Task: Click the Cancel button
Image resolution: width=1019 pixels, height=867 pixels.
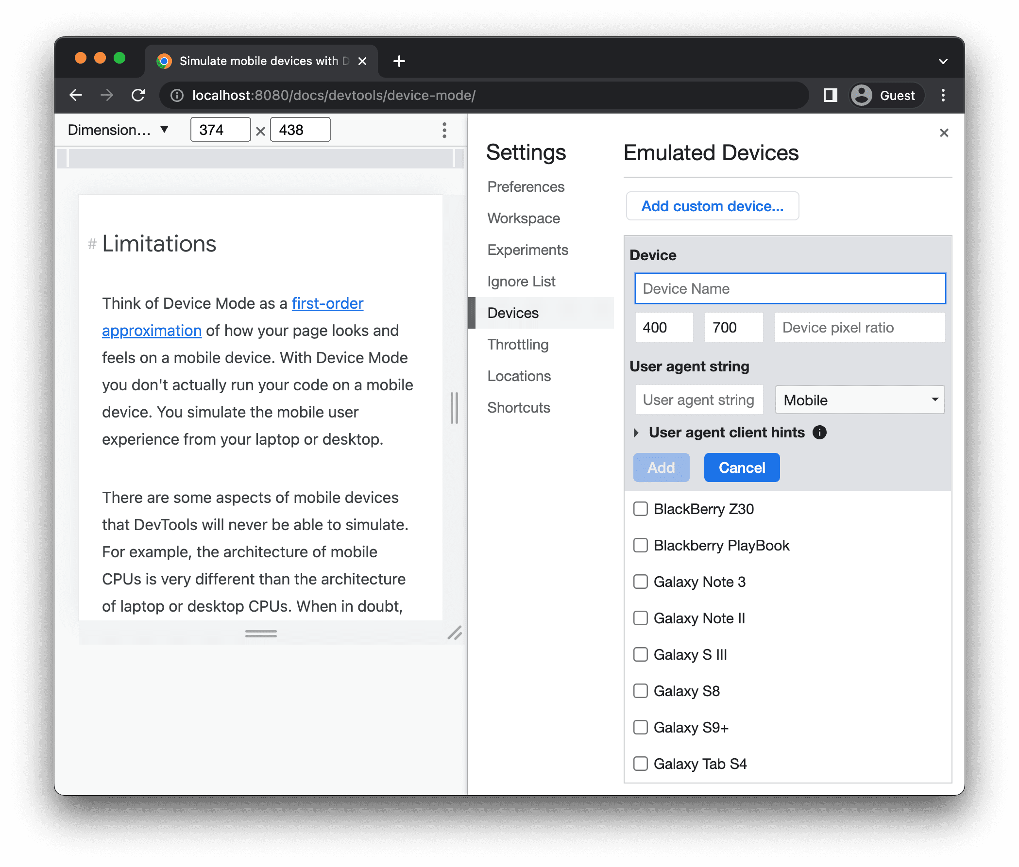Action: tap(741, 468)
